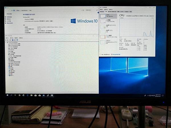Click Device Manager scan hardware monitor icon
The image size is (171, 128).
pos(17,40)
